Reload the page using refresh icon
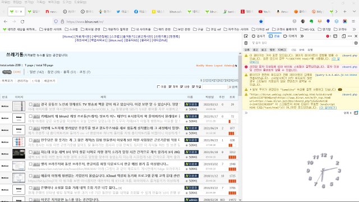 [x=22, y=21]
